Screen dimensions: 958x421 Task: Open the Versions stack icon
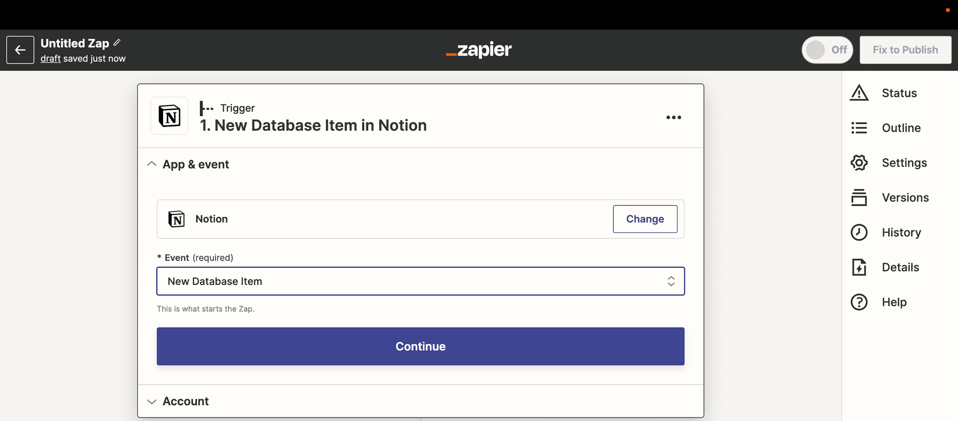(x=859, y=198)
